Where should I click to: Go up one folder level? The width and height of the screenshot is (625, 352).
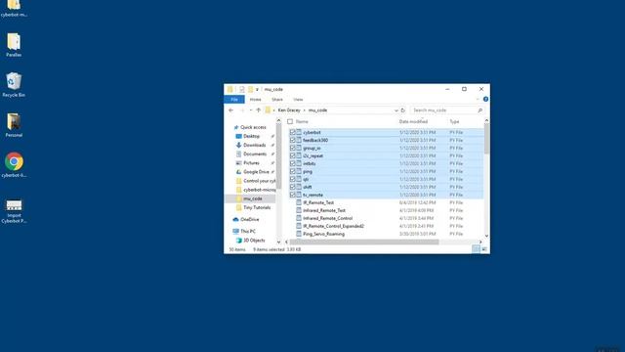click(x=258, y=110)
